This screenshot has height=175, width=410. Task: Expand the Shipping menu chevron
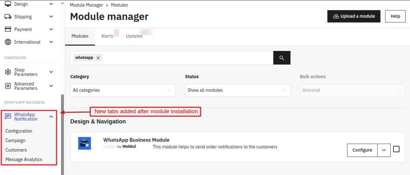51,17
